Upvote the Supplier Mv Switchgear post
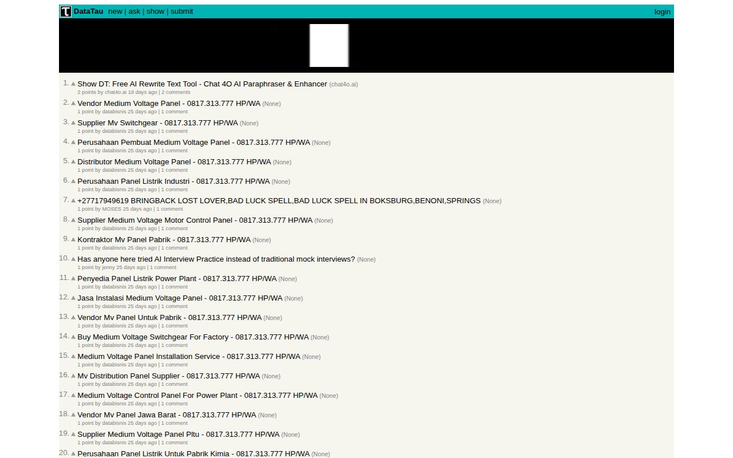Image resolution: width=733 pixels, height=458 pixels. pyautogui.click(x=73, y=121)
